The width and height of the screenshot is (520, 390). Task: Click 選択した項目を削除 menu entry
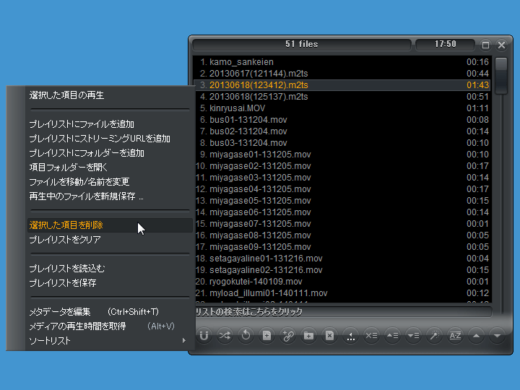pyautogui.click(x=110, y=225)
